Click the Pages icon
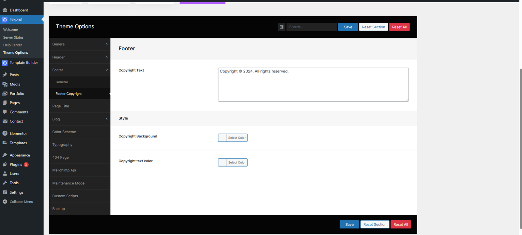 (x=5, y=103)
